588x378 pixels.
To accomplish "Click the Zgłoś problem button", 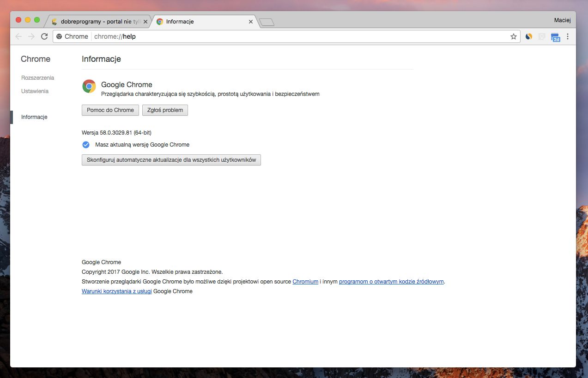I will [x=165, y=110].
